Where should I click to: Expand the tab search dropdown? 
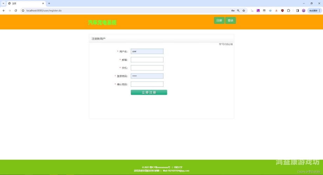[x=4, y=3]
